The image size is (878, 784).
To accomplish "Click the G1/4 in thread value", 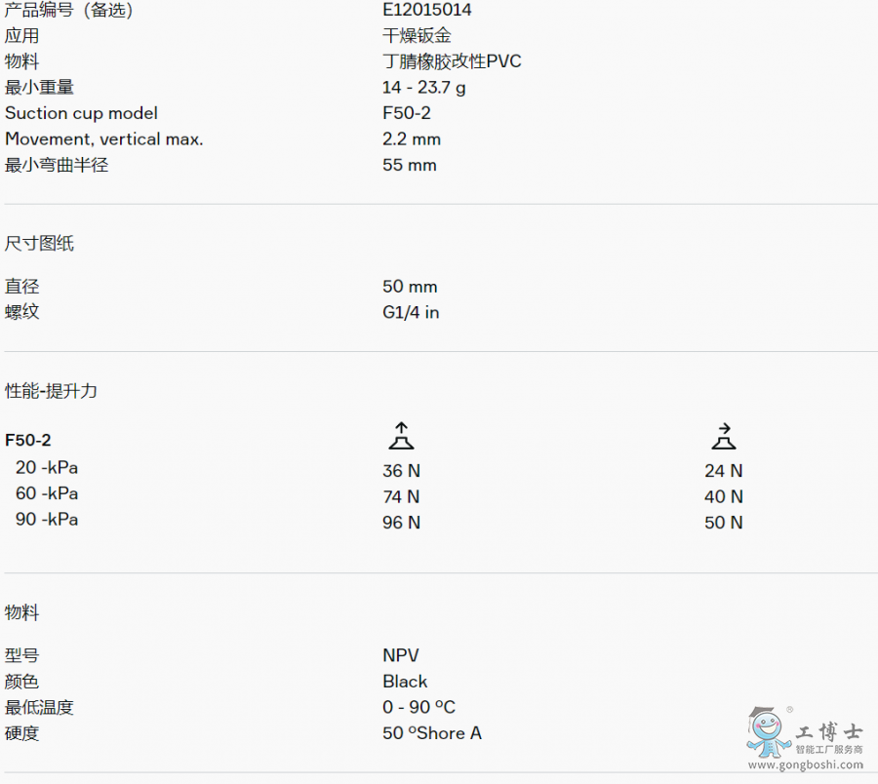I will click(411, 313).
